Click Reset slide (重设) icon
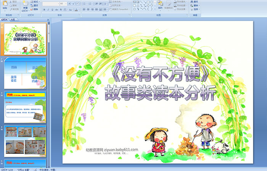 32,5
